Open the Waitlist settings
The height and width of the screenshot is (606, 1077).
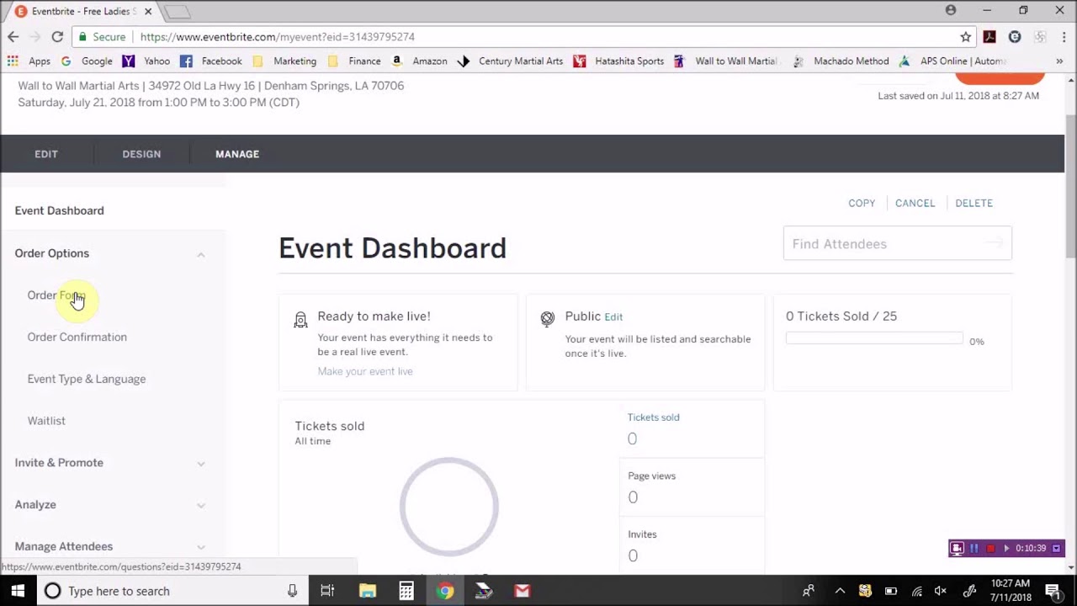coord(46,421)
